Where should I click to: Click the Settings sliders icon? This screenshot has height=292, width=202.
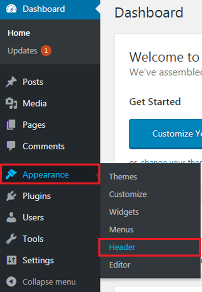tap(12, 260)
